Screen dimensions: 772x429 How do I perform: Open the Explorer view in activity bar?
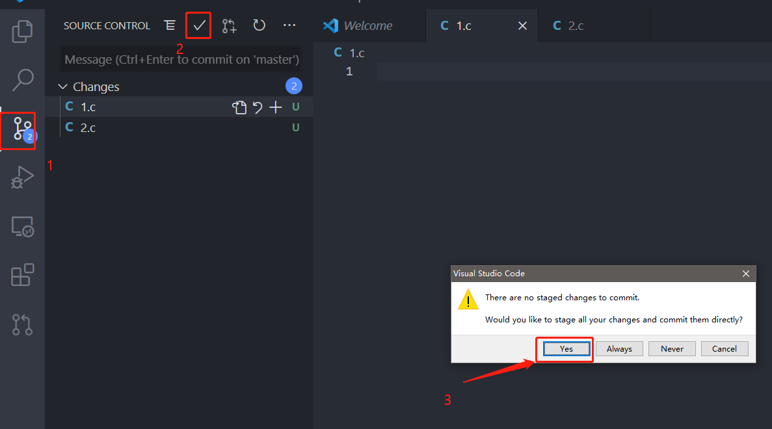tap(22, 31)
